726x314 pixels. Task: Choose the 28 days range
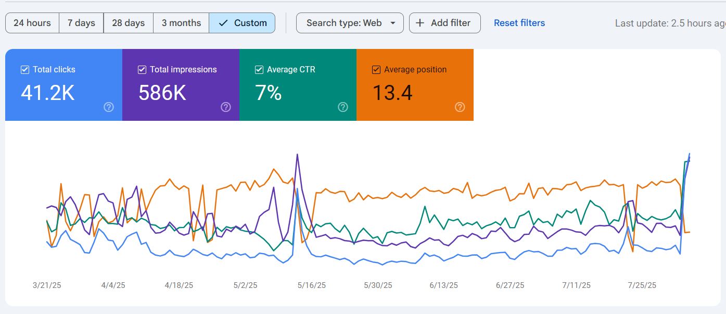point(128,23)
